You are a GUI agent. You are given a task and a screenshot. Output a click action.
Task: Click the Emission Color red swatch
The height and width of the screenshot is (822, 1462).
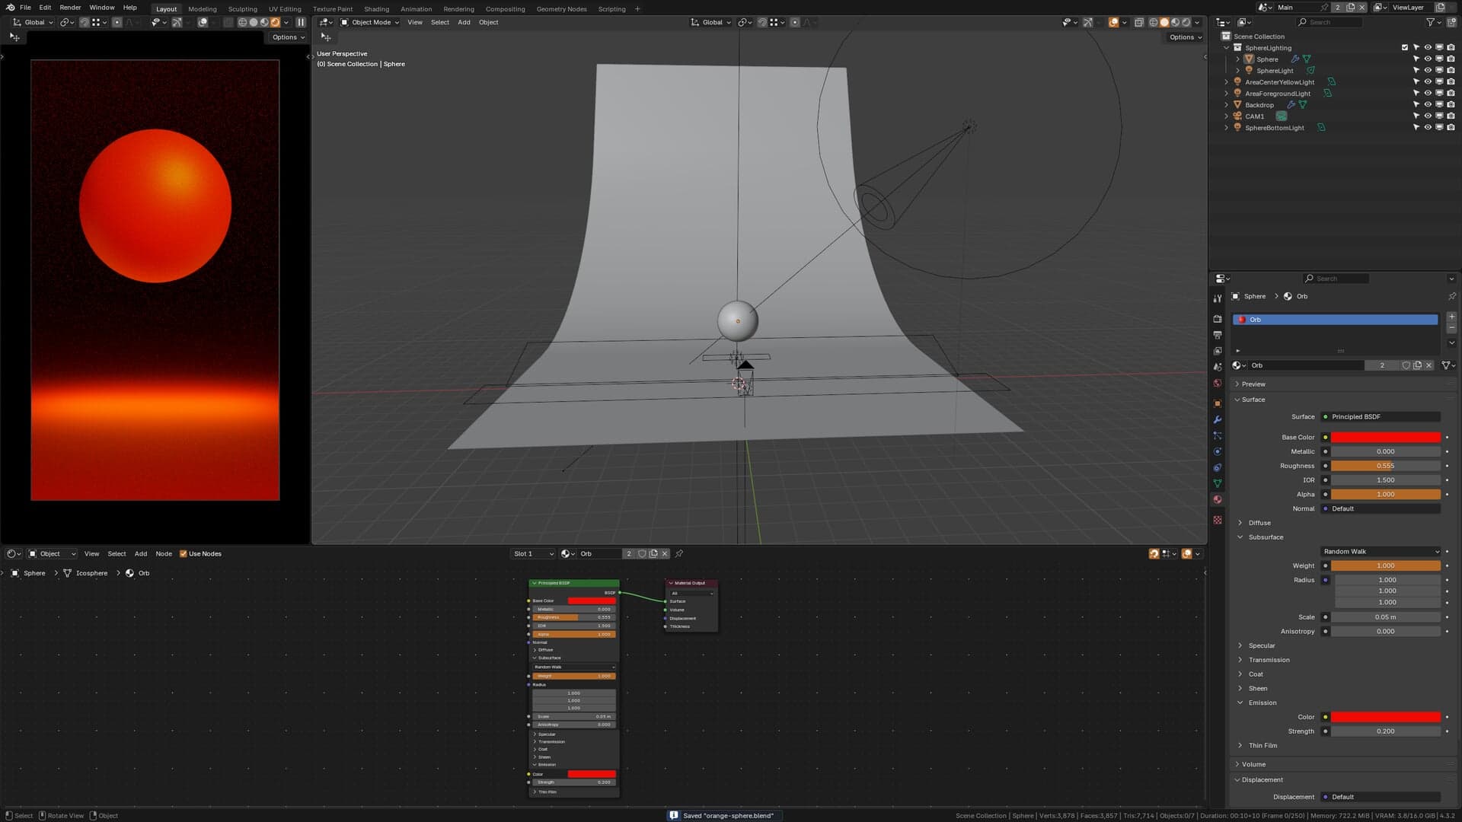point(1386,717)
